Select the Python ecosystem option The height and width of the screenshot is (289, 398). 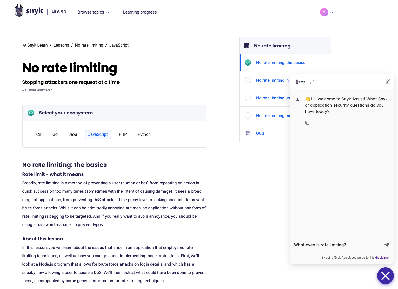pyautogui.click(x=144, y=134)
